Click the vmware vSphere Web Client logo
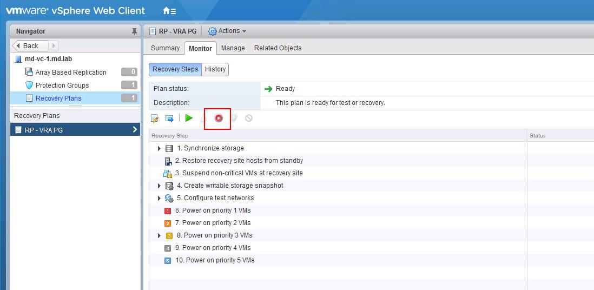The height and width of the screenshot is (290, 594). 75,11
